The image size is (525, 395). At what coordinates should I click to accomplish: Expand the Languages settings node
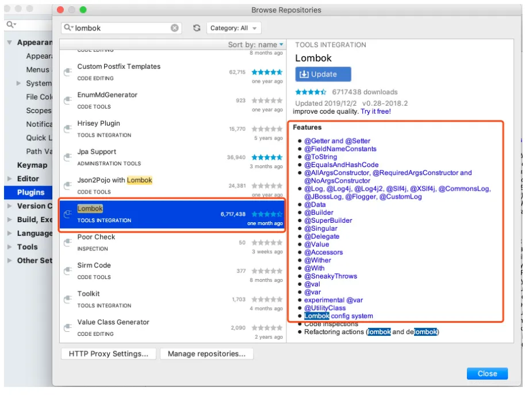[x=9, y=233]
